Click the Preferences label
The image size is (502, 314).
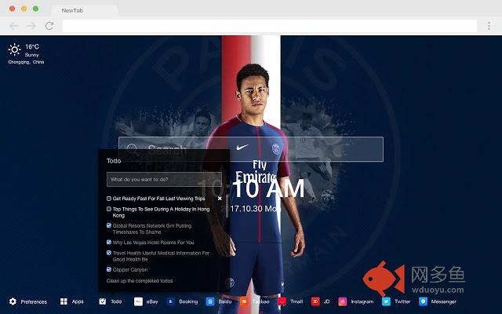(x=34, y=301)
